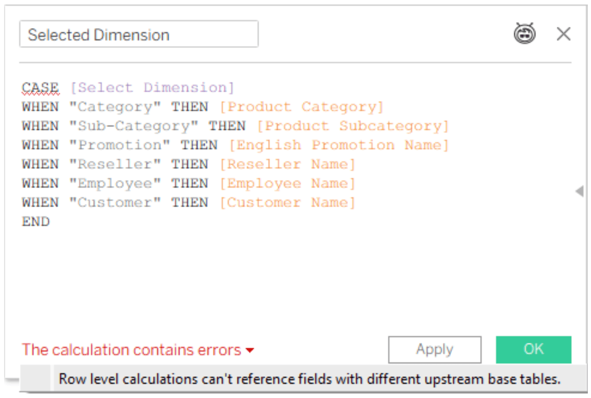Image resolution: width=591 pixels, height=398 pixels.
Task: Click the red error dropdown triangle
Action: coord(250,351)
